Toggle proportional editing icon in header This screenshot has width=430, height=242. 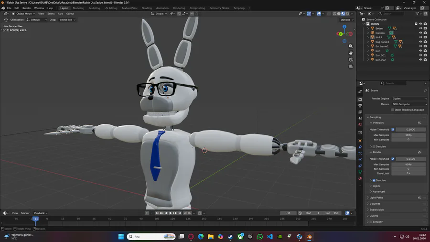point(192,14)
